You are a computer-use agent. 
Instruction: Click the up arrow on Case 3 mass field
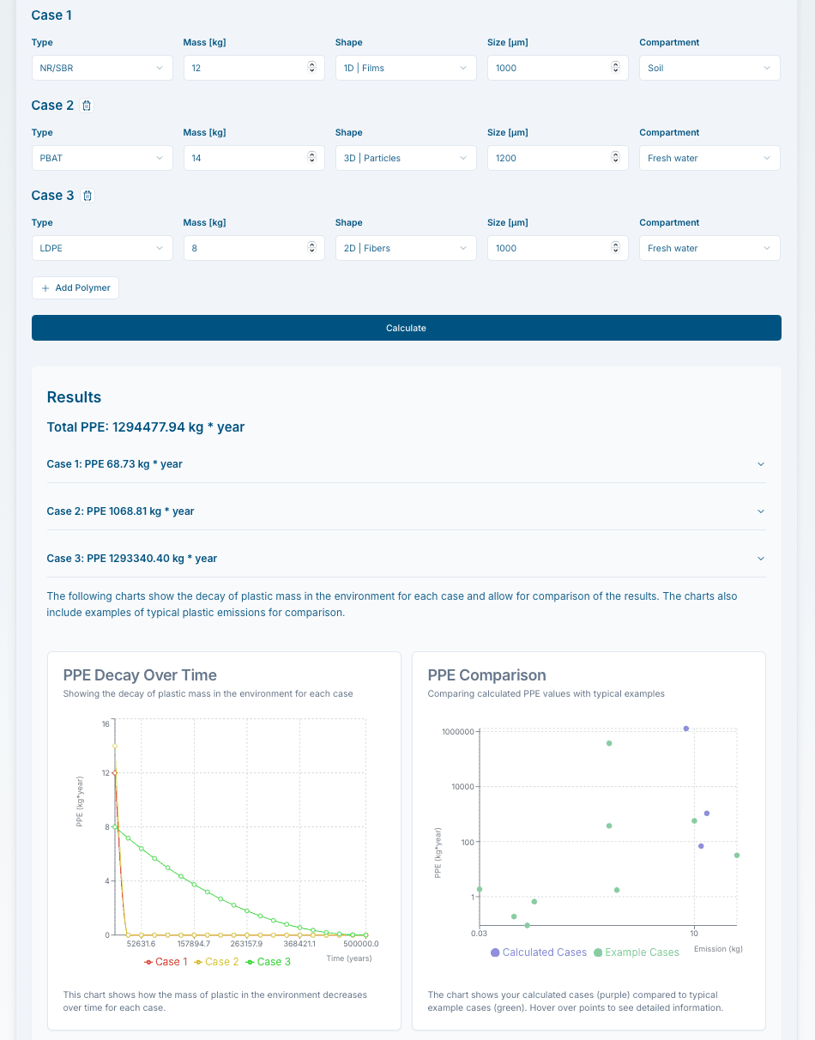[x=311, y=245]
